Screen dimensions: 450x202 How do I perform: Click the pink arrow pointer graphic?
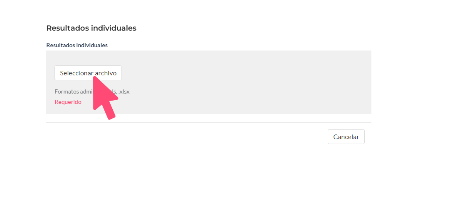click(x=105, y=98)
